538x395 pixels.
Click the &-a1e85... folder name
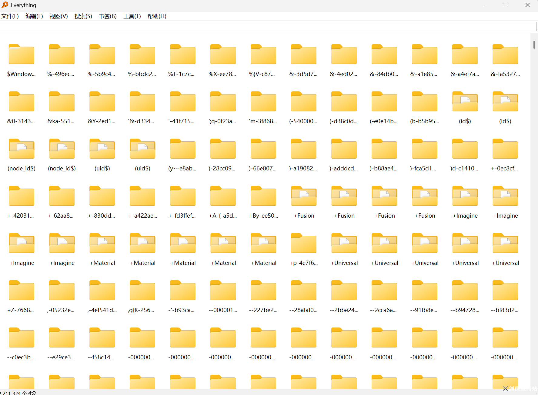424,74
